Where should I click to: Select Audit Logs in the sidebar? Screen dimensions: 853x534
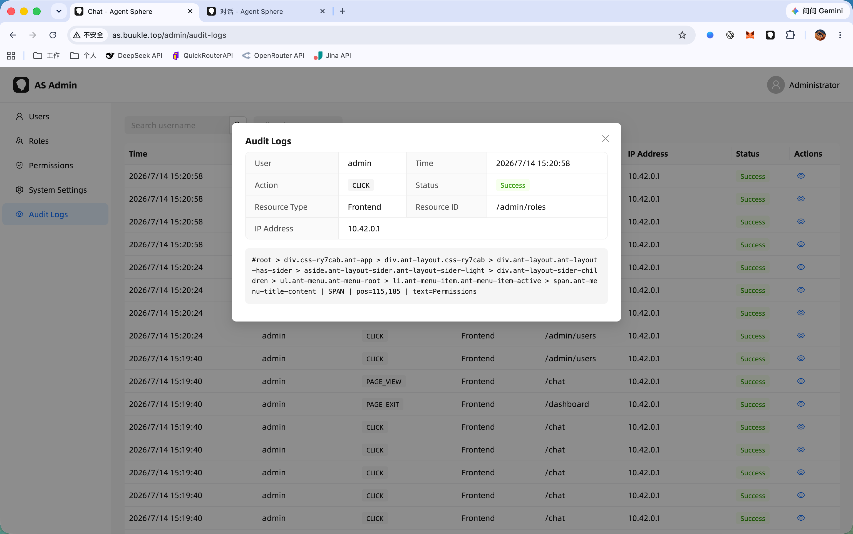pos(55,214)
